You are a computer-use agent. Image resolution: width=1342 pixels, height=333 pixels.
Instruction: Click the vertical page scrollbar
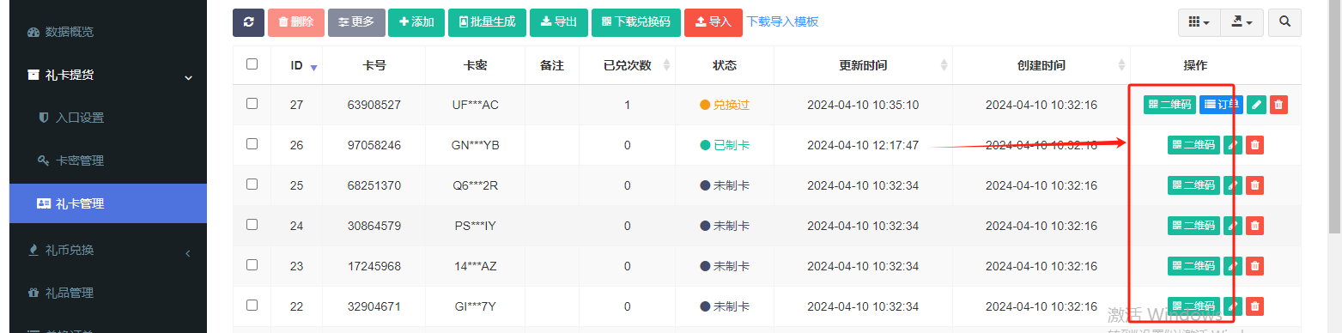pyautogui.click(x=1334, y=116)
